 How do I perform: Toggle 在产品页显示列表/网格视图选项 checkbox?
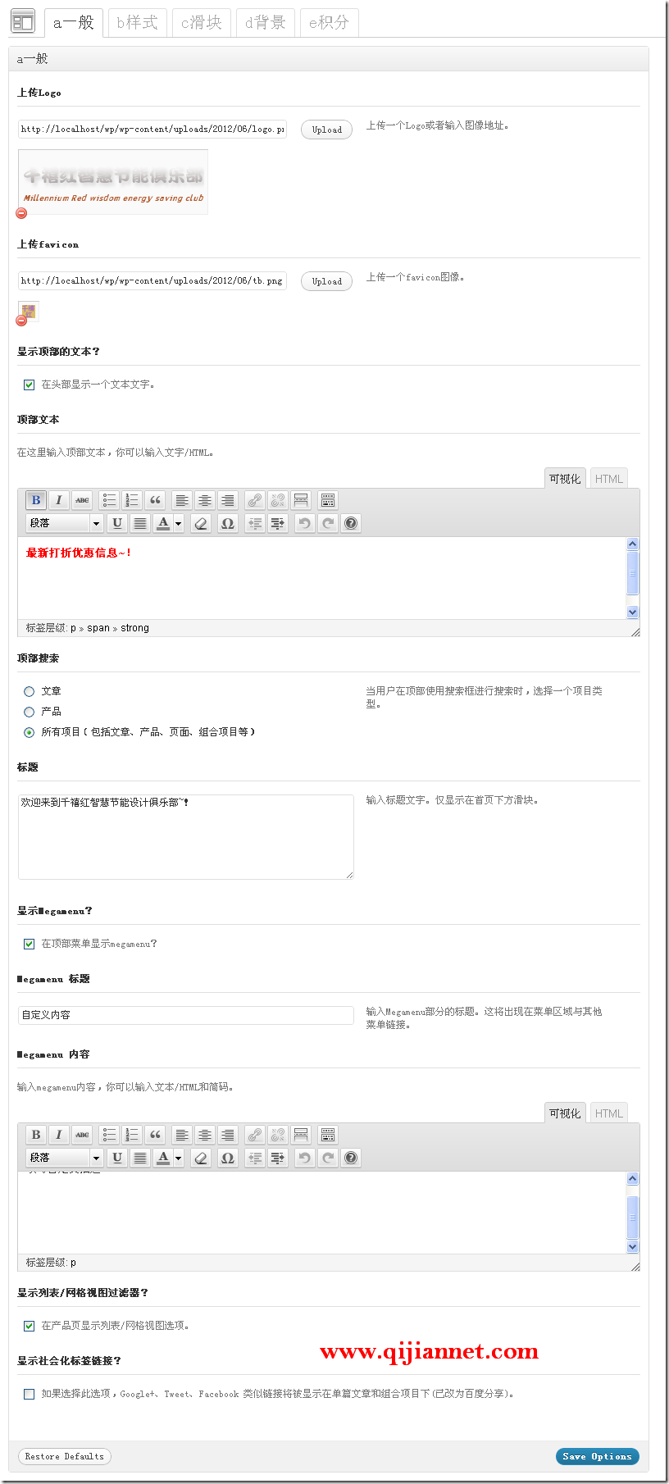coord(30,1326)
